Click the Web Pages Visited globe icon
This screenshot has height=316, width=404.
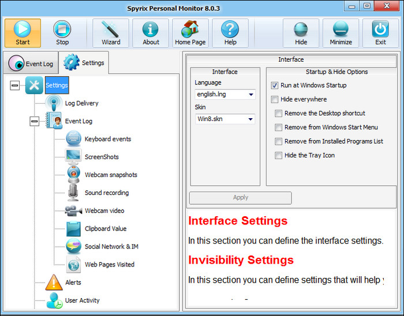click(x=73, y=264)
